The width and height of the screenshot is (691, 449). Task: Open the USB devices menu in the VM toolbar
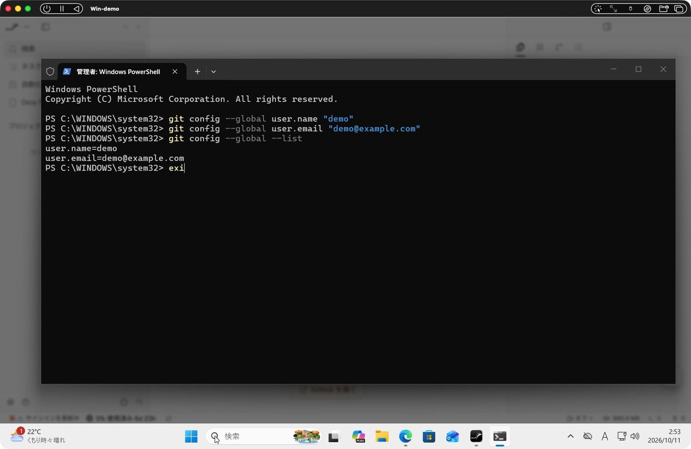coord(631,9)
